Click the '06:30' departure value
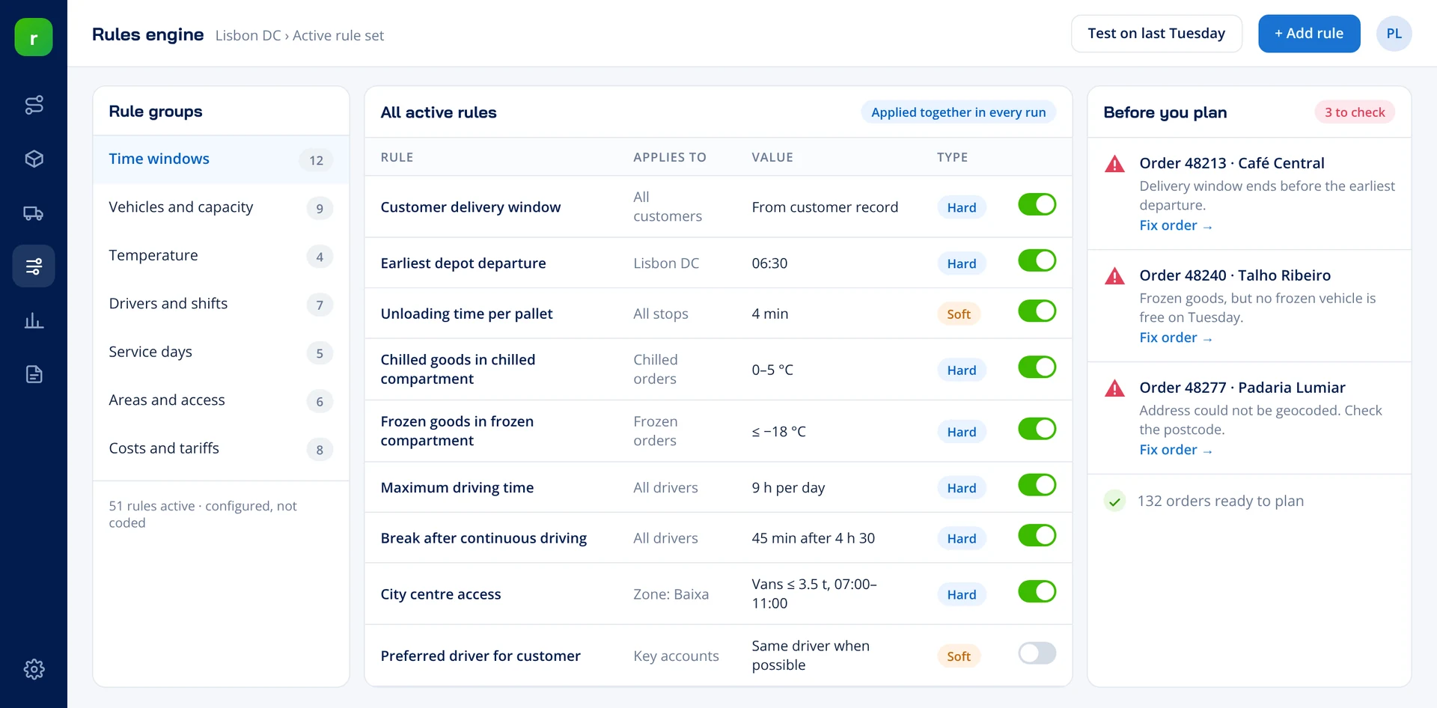Viewport: 1437px width, 708px height. point(769,263)
